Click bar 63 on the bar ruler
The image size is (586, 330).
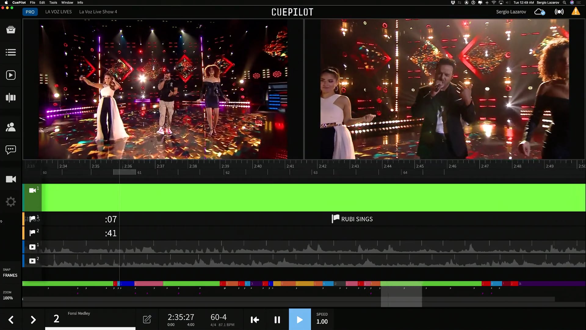pos(316,173)
